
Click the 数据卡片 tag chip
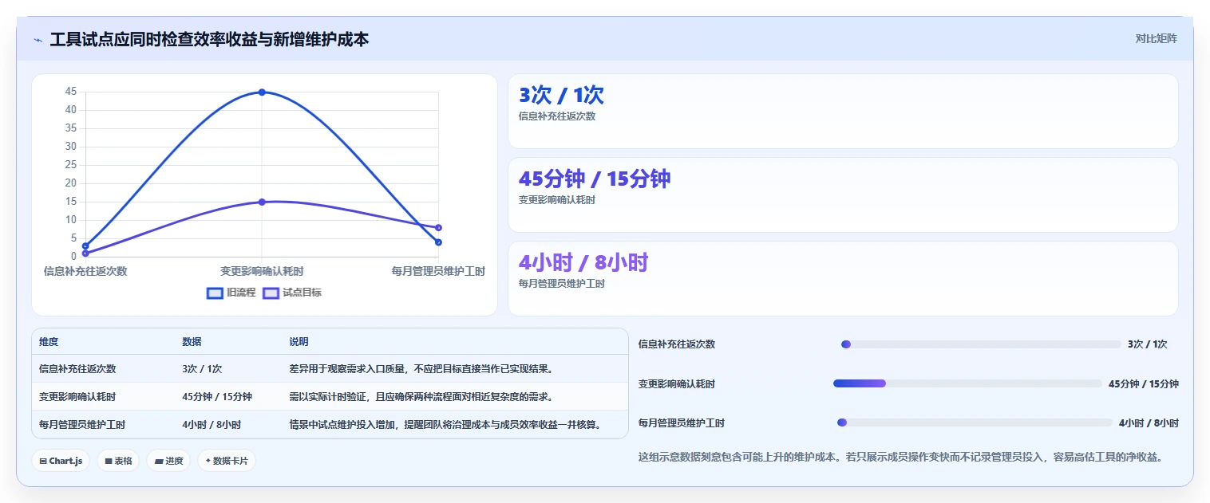point(227,461)
